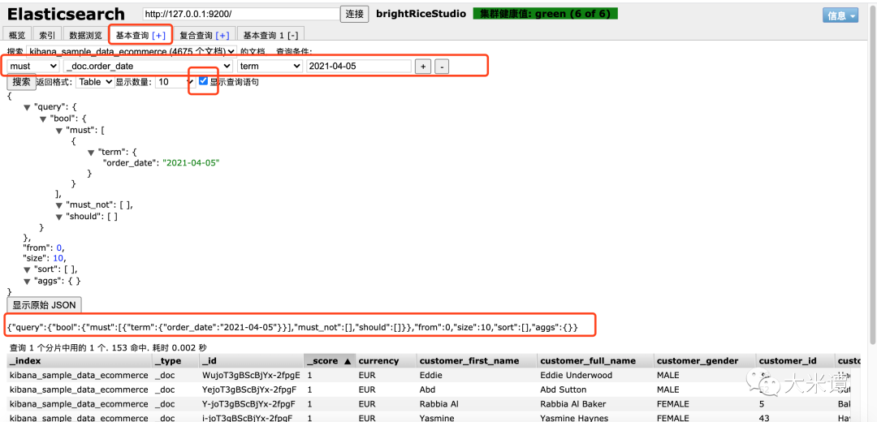Switch to 数据浏览 tab
Image resolution: width=877 pixels, height=422 pixels.
click(x=85, y=35)
